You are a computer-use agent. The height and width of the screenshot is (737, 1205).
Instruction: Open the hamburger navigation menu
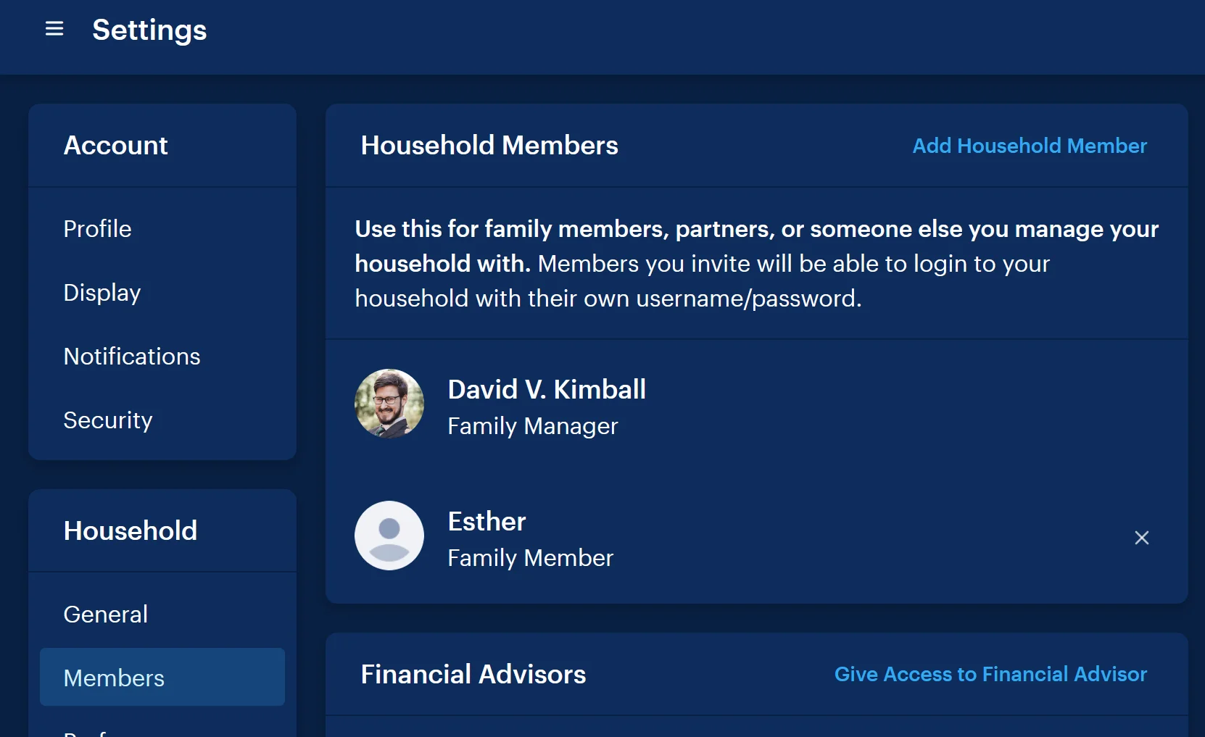click(x=54, y=29)
